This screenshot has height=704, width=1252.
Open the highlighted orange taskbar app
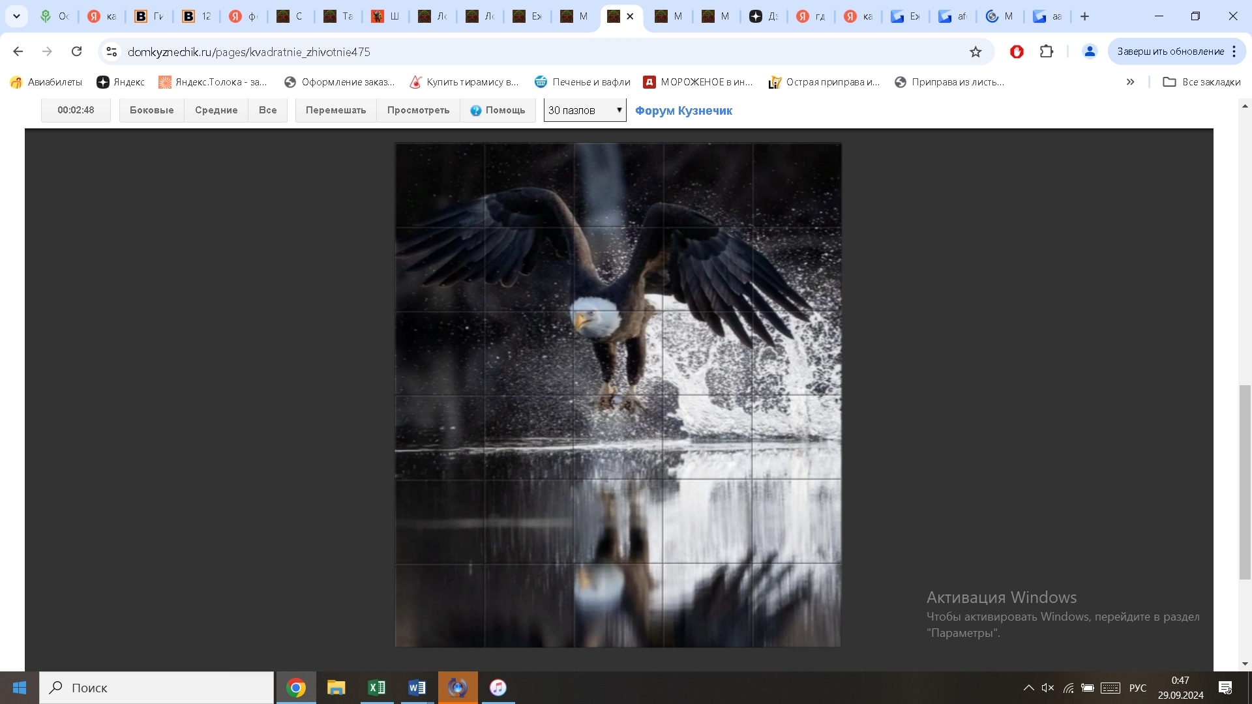tap(458, 688)
